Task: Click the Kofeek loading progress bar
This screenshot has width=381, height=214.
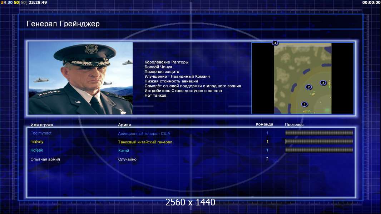Action: click(x=319, y=150)
